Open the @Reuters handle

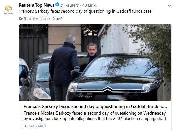pos(70,5)
